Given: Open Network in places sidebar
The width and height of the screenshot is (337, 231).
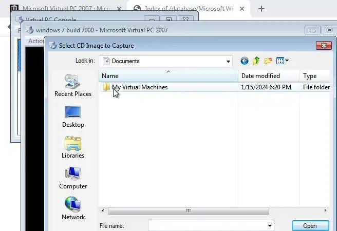Looking at the screenshot, I should tap(73, 208).
